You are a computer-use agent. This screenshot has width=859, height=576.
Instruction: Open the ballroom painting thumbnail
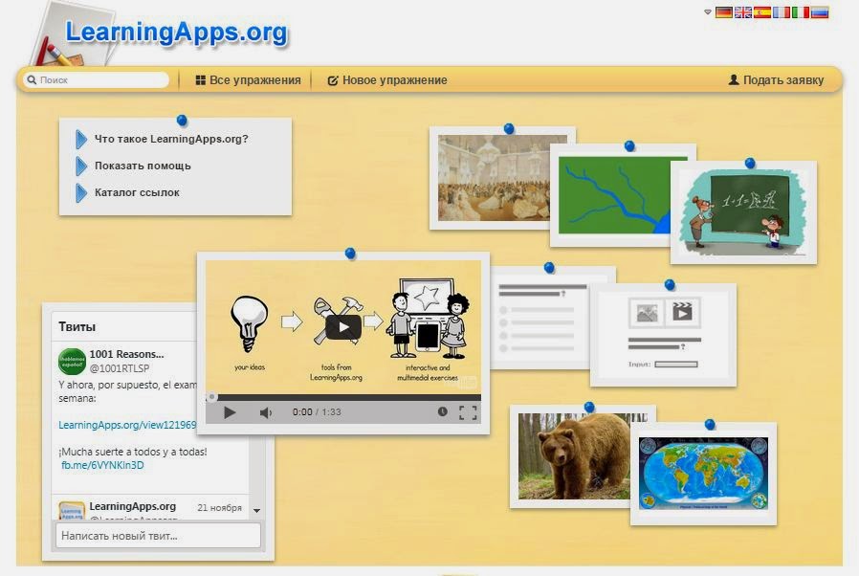click(493, 178)
